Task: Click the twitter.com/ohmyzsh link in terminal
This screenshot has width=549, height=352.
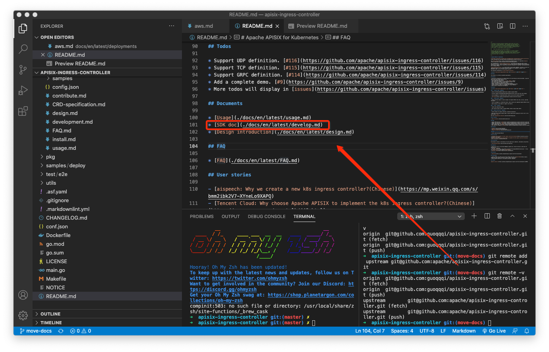Action: [x=249, y=278]
